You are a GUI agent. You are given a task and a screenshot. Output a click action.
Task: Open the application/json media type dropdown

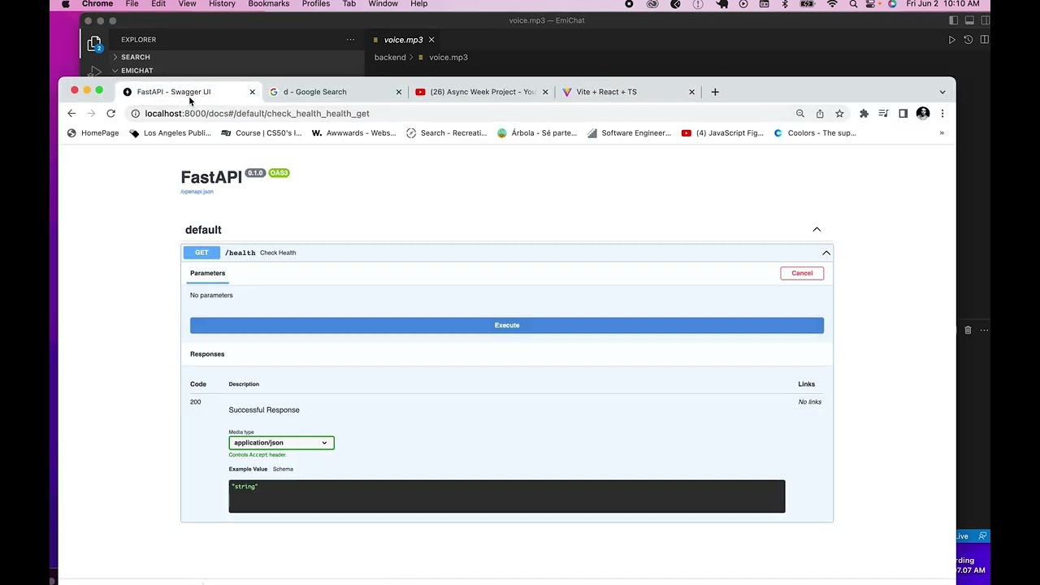tap(281, 443)
